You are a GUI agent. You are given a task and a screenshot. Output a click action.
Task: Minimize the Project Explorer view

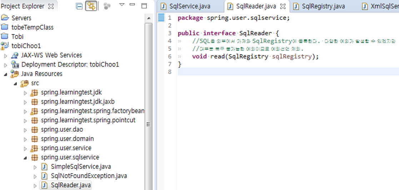tap(132, 4)
